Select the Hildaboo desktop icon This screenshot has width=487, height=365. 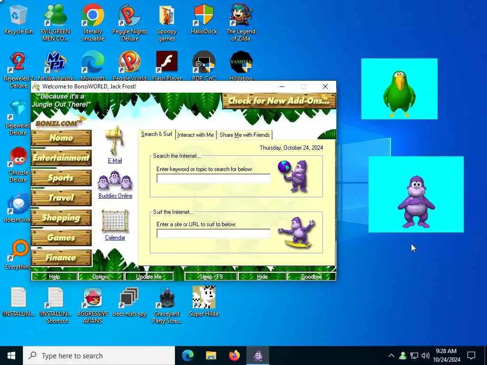coord(241,66)
